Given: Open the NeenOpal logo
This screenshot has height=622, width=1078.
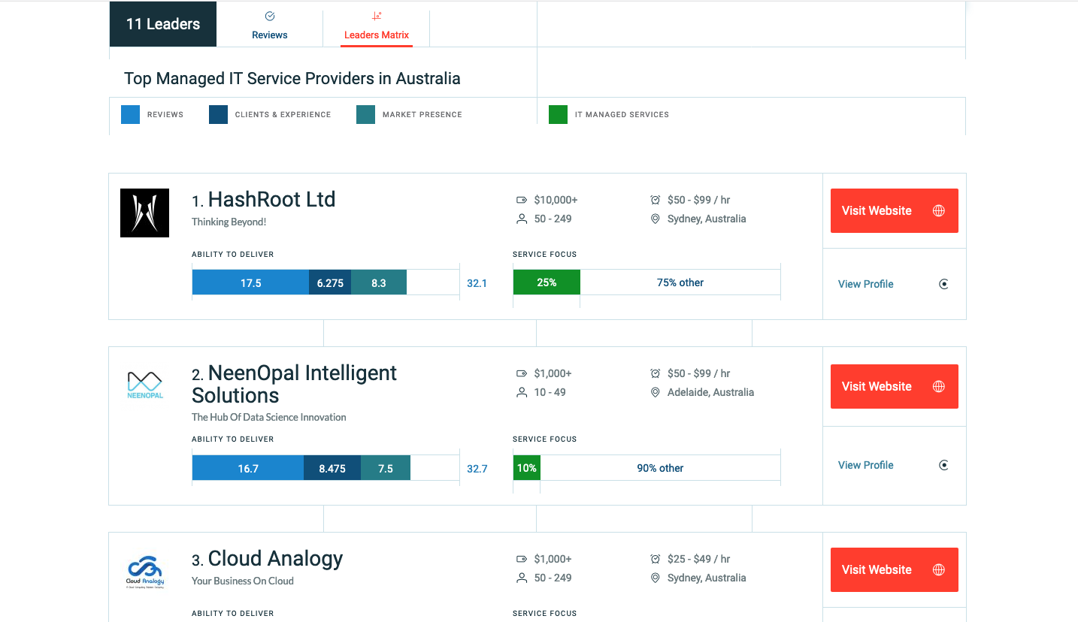Looking at the screenshot, I should click(x=144, y=385).
